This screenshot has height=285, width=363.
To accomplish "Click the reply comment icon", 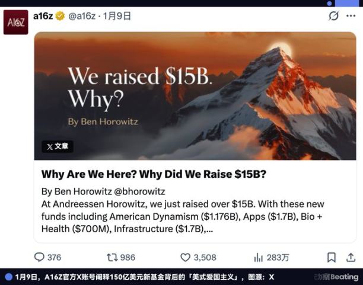I will [39, 257].
